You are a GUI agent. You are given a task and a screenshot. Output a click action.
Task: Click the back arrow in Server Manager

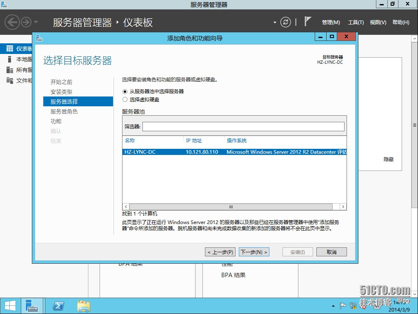12,22
